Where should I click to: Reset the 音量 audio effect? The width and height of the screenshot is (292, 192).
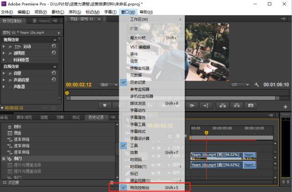tap(54, 73)
